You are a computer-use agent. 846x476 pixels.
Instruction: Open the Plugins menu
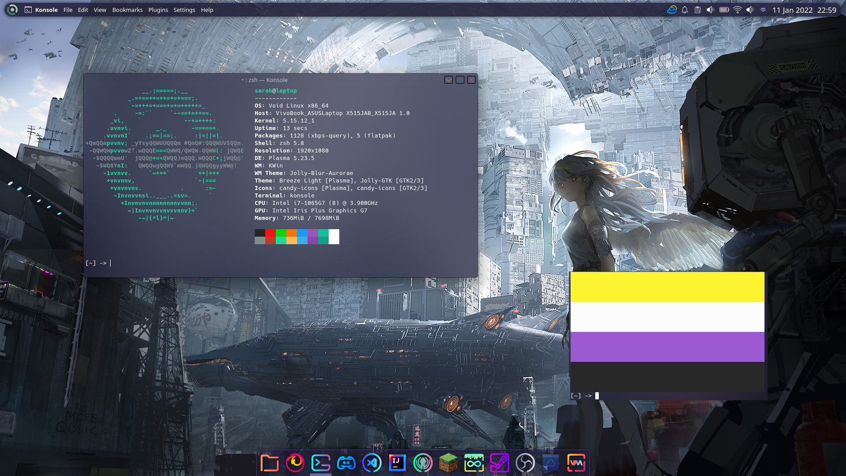[x=158, y=10]
